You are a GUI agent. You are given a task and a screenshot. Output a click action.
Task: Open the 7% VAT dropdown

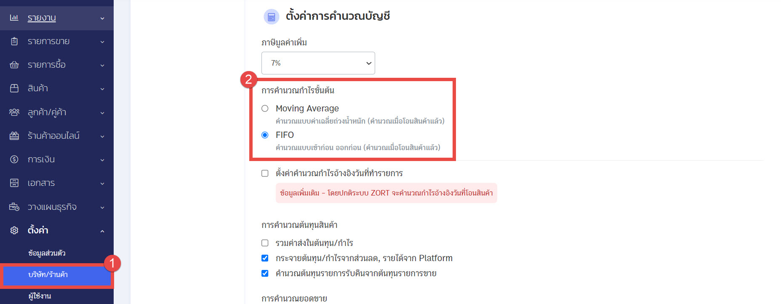click(318, 63)
